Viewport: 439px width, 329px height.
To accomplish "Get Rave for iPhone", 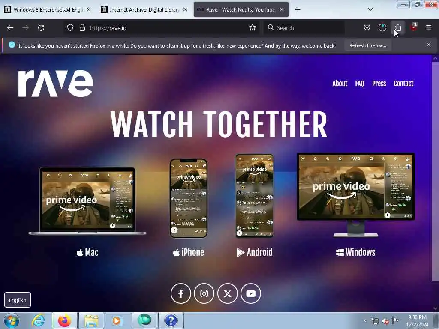I will (x=189, y=252).
